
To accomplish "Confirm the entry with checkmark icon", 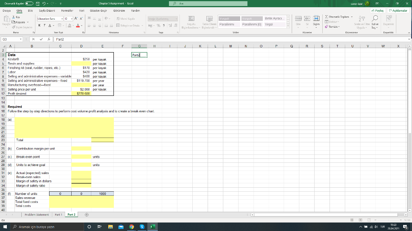I will coord(41,39).
